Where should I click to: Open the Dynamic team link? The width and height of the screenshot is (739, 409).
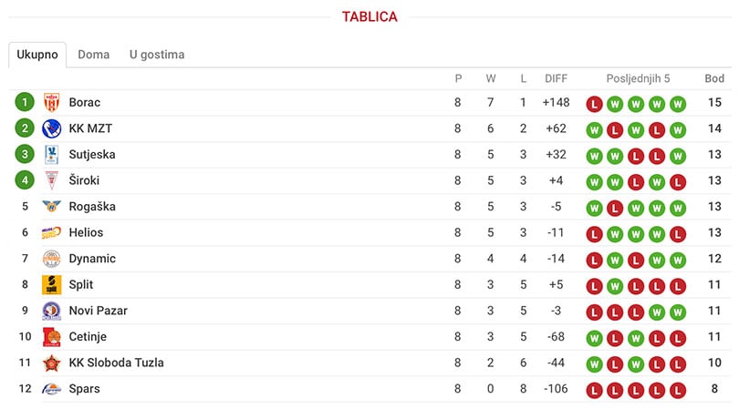92,259
